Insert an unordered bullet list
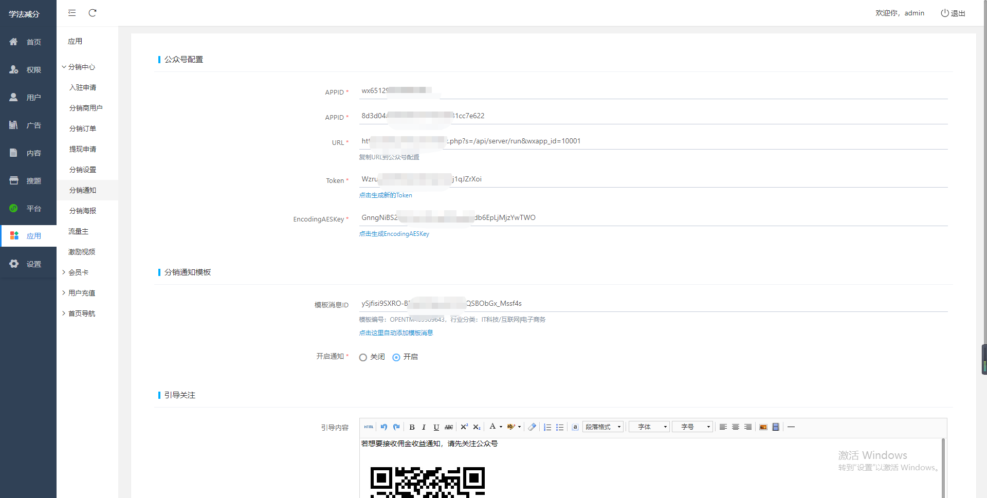The image size is (987, 498). [560, 427]
